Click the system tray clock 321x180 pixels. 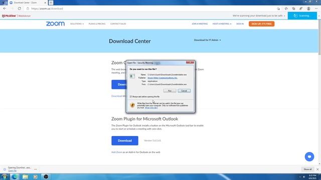click(312, 176)
